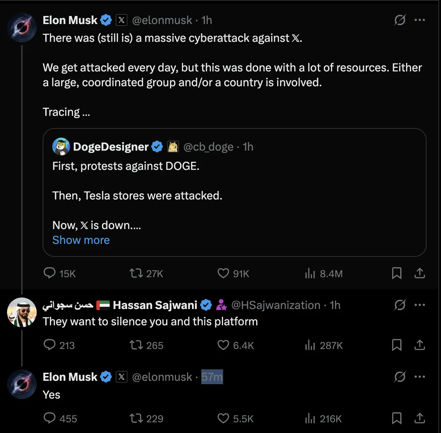441x433 pixels.
Task: Like the "Yes" reply with 5.5K likes
Action: click(x=223, y=418)
